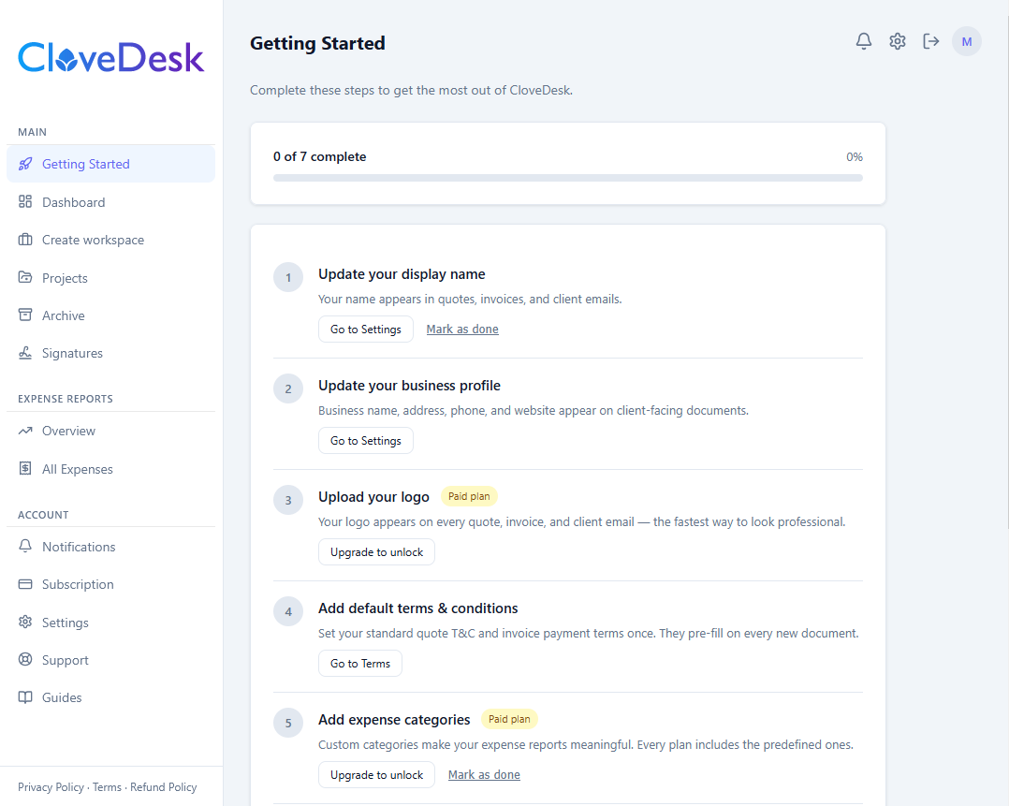Click the Guides book icon
Screen dimensions: 1009x806
25,697
